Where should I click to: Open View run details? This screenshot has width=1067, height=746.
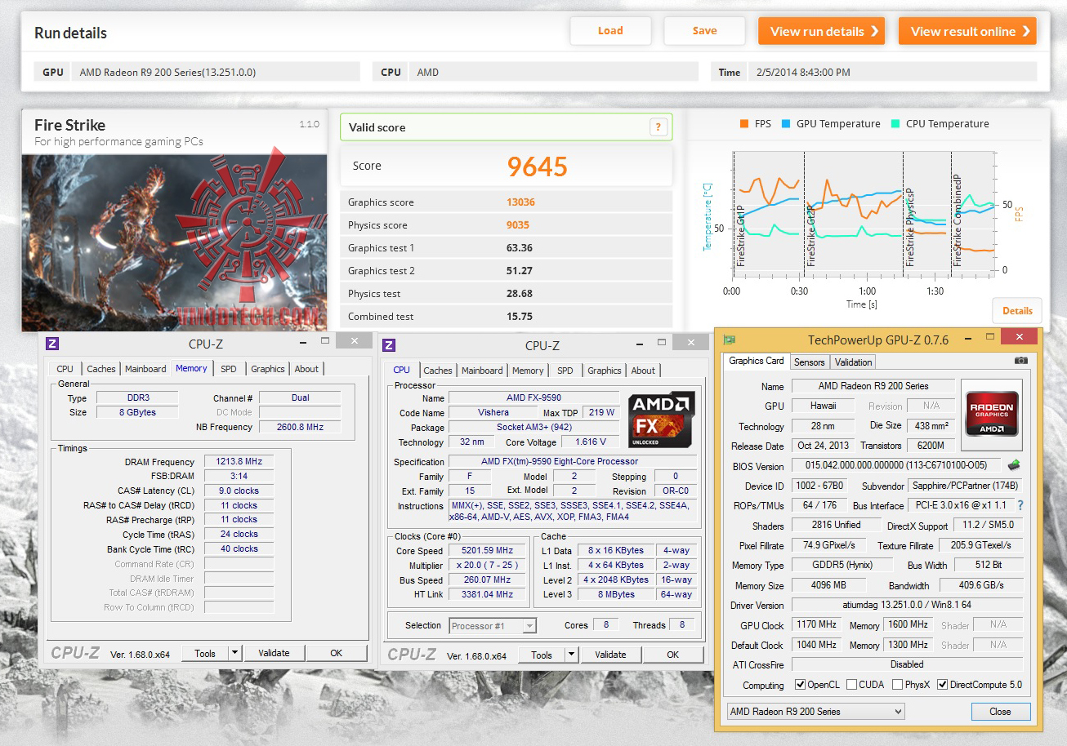point(824,31)
